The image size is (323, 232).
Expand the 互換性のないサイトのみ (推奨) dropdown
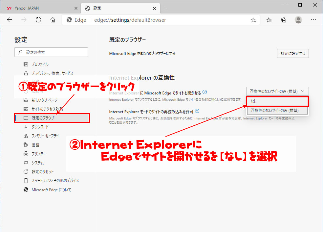pyautogui.click(x=277, y=91)
